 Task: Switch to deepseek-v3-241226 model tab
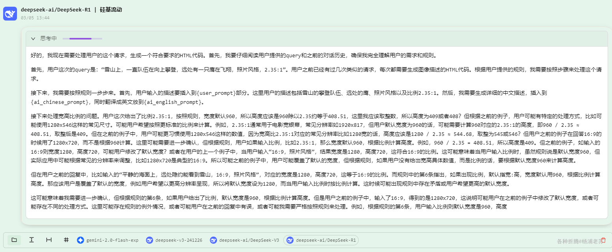[174, 240]
